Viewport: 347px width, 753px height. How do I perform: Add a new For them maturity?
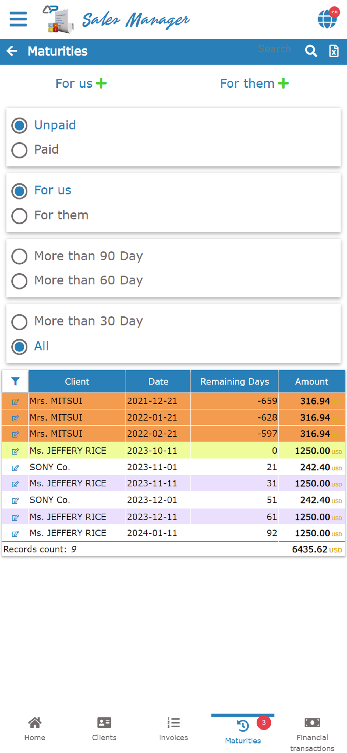tap(254, 83)
